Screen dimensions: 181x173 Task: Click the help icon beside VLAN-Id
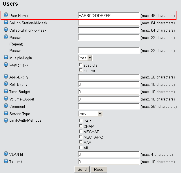pyautogui.click(x=6, y=154)
